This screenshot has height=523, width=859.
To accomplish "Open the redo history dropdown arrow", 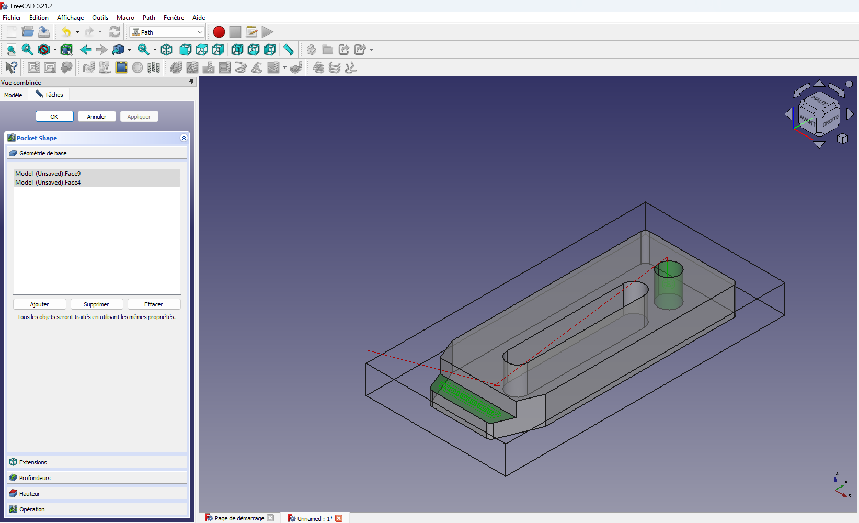I will pos(100,32).
